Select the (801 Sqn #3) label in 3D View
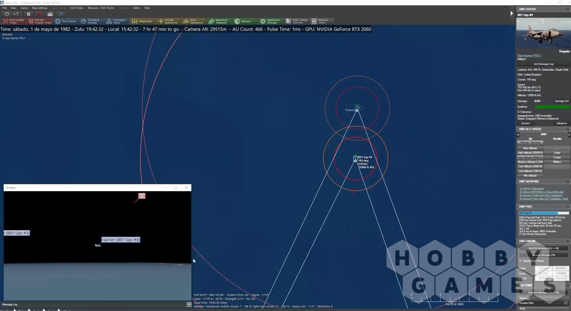 (x=17, y=233)
